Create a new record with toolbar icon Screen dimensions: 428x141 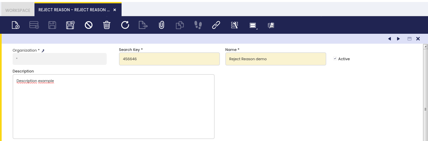pos(16,25)
